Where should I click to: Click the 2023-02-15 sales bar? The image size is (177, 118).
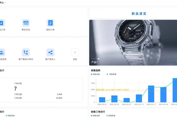139,98
